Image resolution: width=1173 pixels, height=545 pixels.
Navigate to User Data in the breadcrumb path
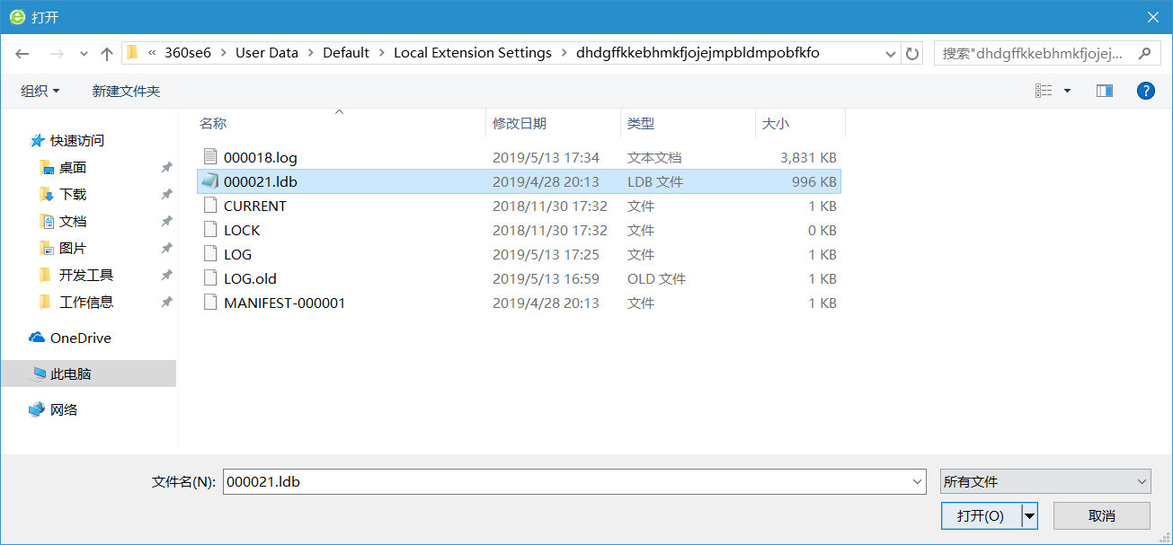coord(267,53)
